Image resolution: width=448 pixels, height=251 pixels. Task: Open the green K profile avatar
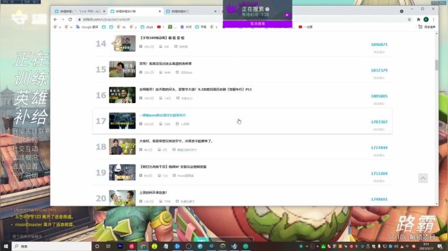[x=426, y=19]
